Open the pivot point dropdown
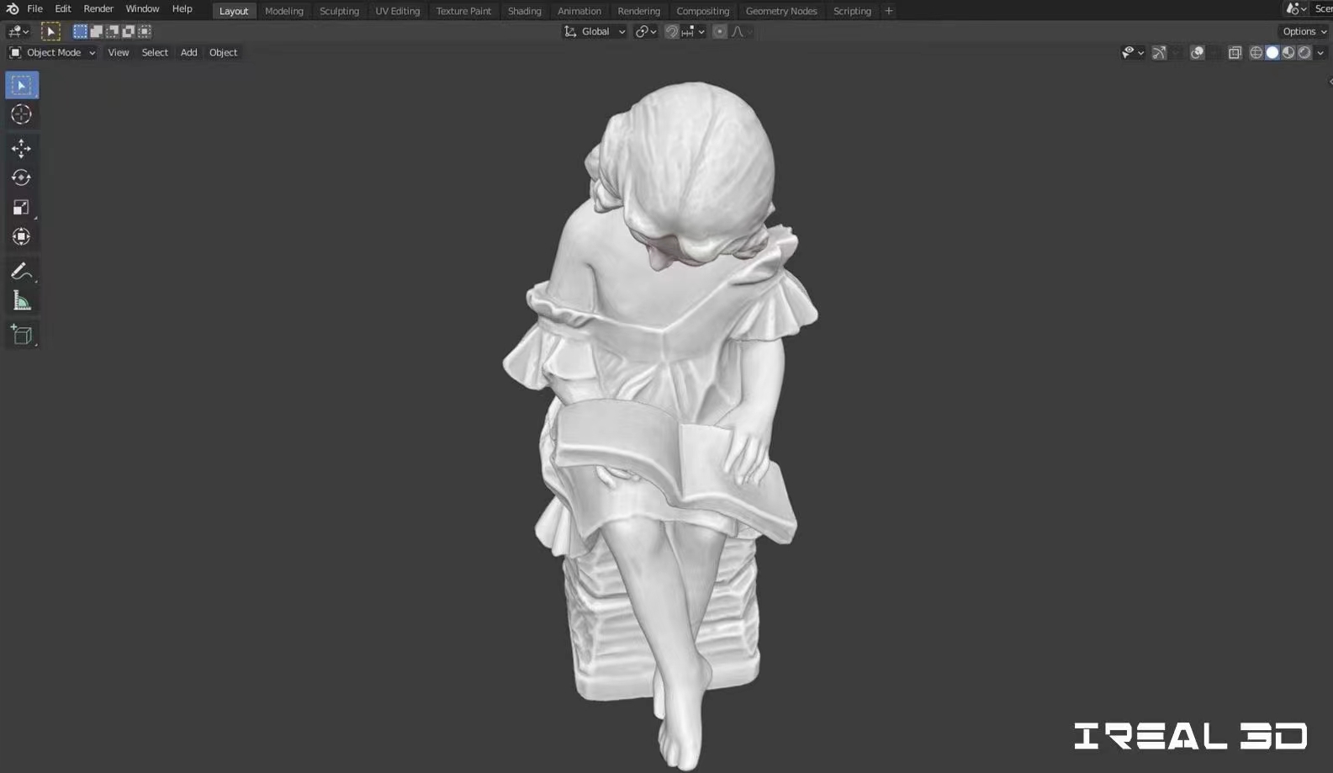Screen dimensions: 1333x773 646,31
